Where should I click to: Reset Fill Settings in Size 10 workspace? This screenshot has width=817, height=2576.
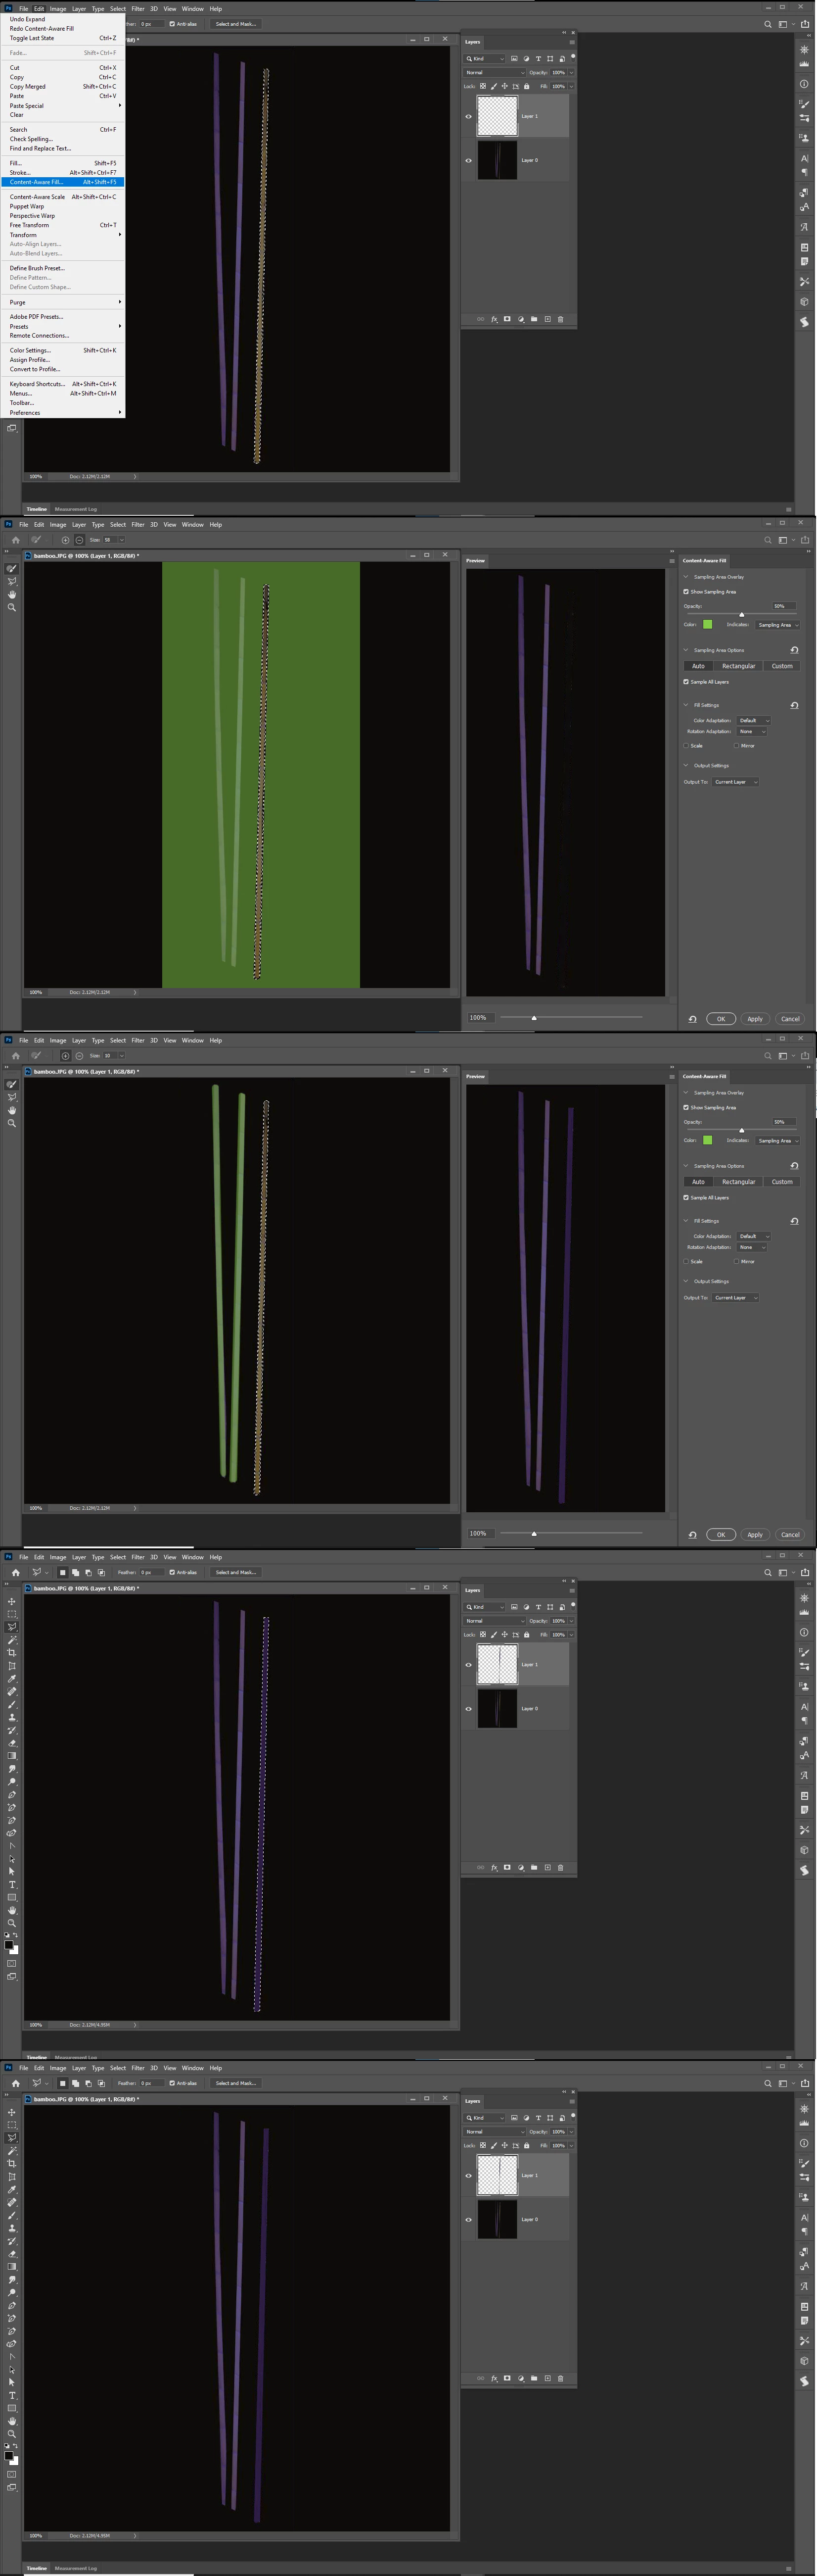pyautogui.click(x=794, y=1221)
